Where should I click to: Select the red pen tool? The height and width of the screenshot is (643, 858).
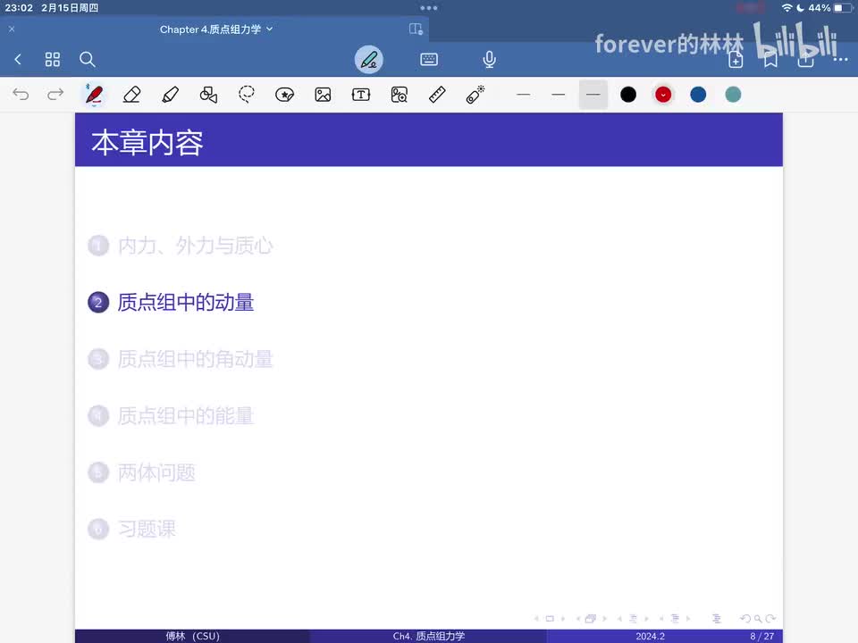pyautogui.click(x=94, y=95)
